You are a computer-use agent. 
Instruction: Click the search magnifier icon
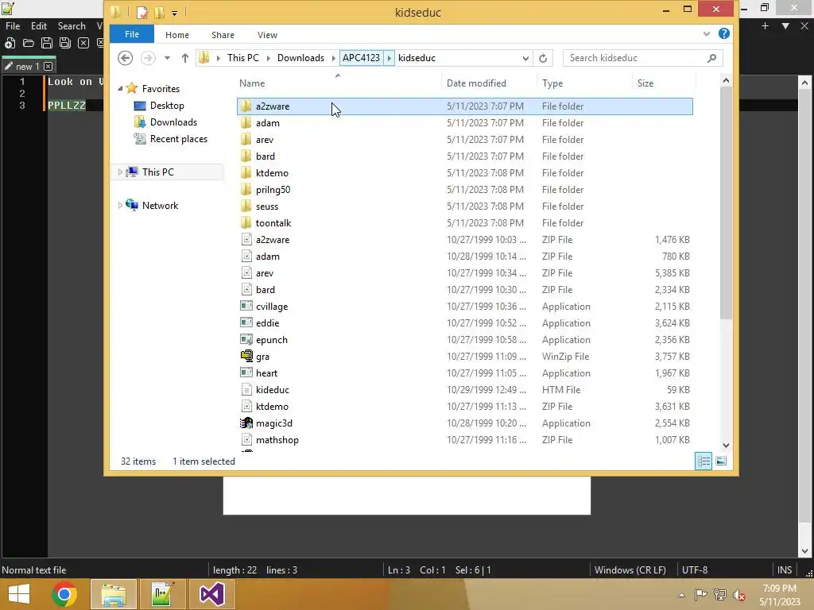(711, 58)
